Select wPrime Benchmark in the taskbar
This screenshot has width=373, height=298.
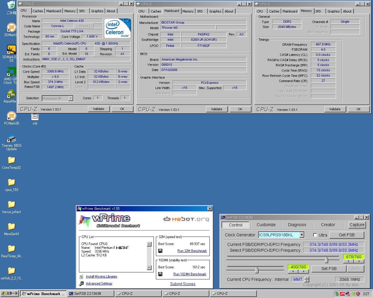click(x=44, y=294)
